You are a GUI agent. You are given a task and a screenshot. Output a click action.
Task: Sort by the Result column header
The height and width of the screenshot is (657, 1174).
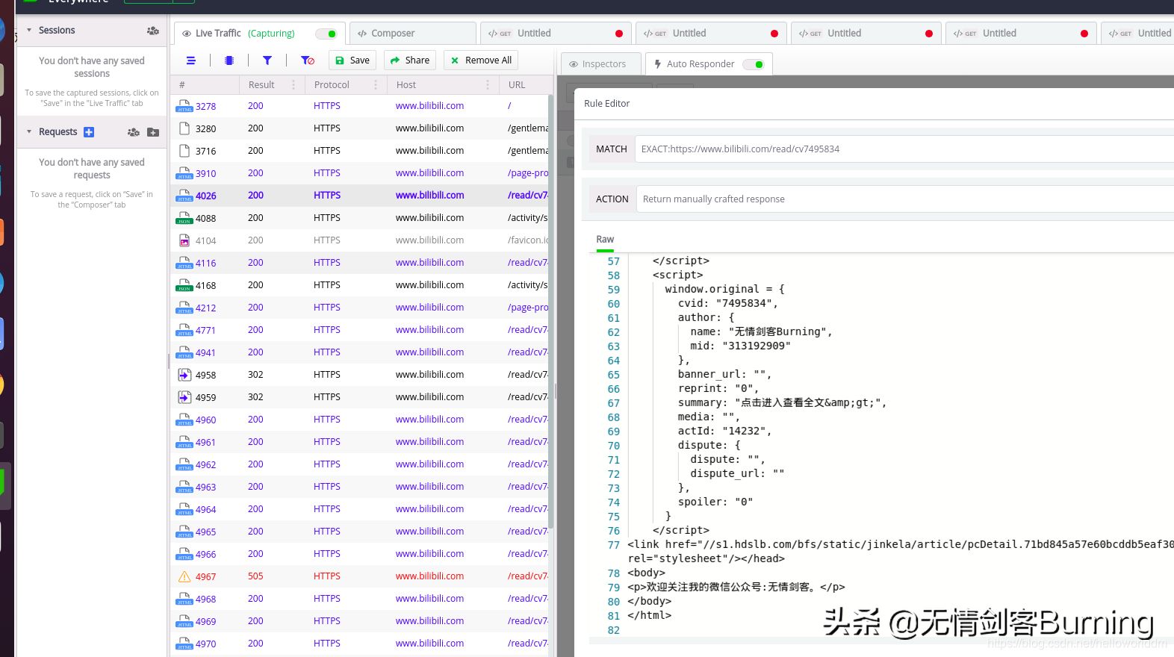[261, 85]
